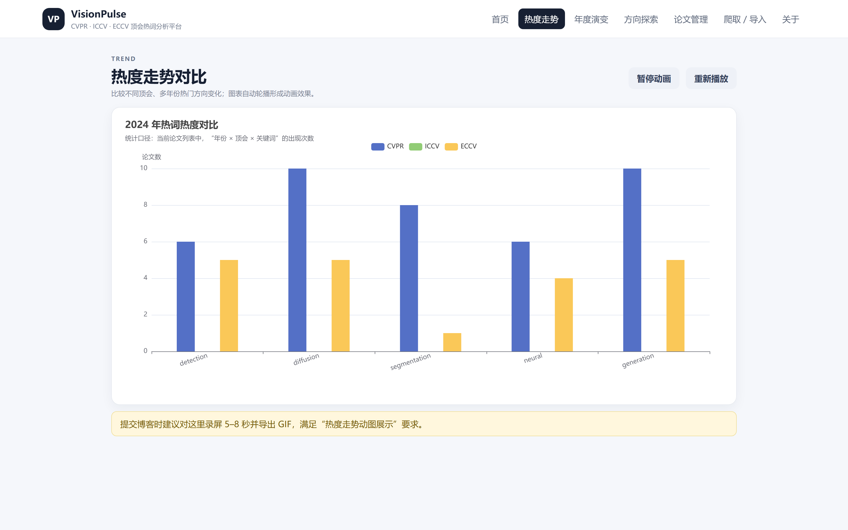Click the 'detection' axis label
This screenshot has height=530, width=848.
coord(193,360)
